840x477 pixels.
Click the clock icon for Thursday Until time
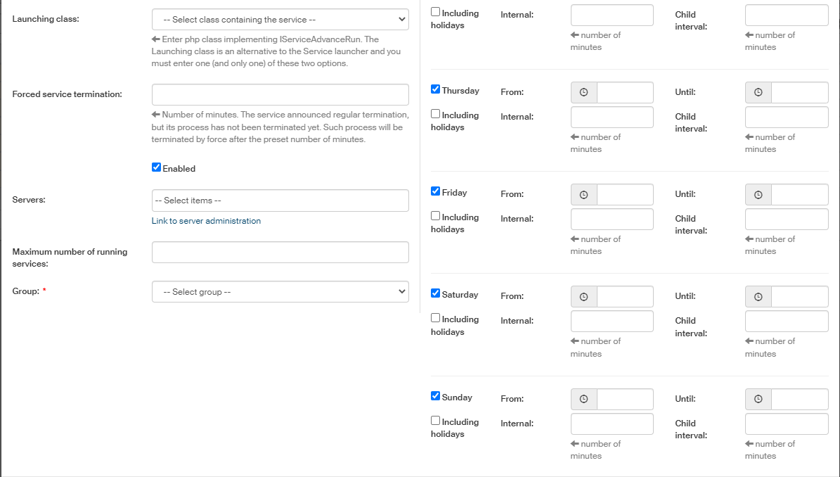click(x=758, y=93)
